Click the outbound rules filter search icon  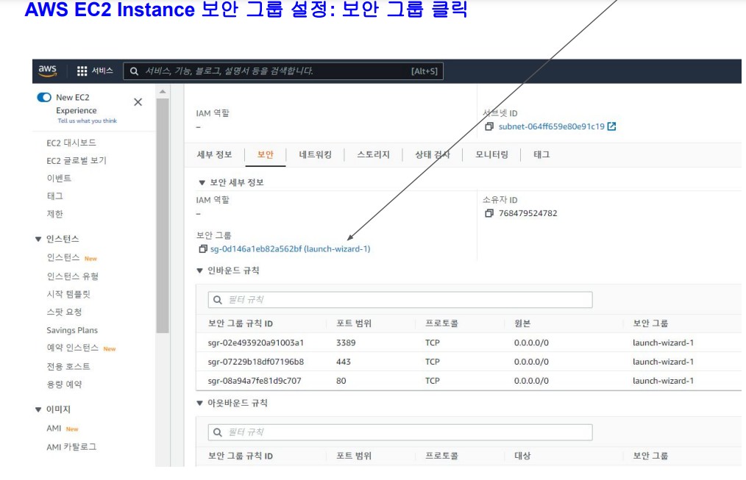[x=218, y=432]
